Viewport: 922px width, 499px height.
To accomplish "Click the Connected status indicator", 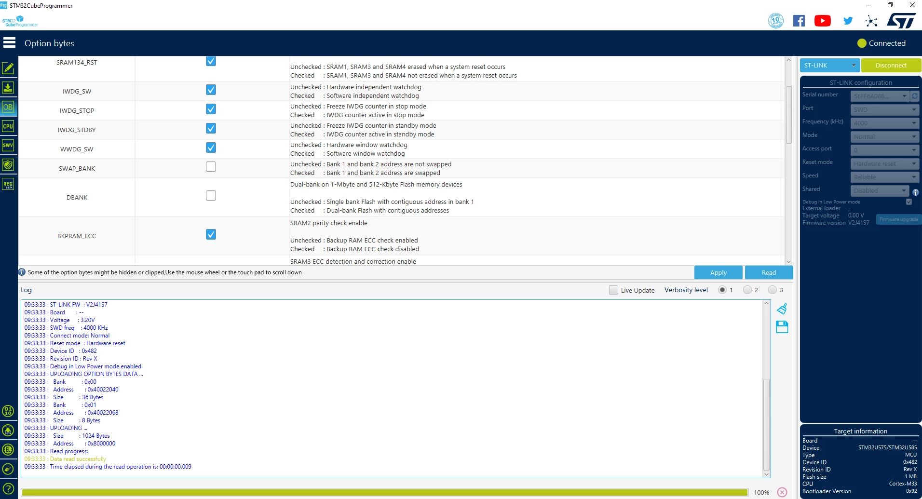I will [x=881, y=43].
